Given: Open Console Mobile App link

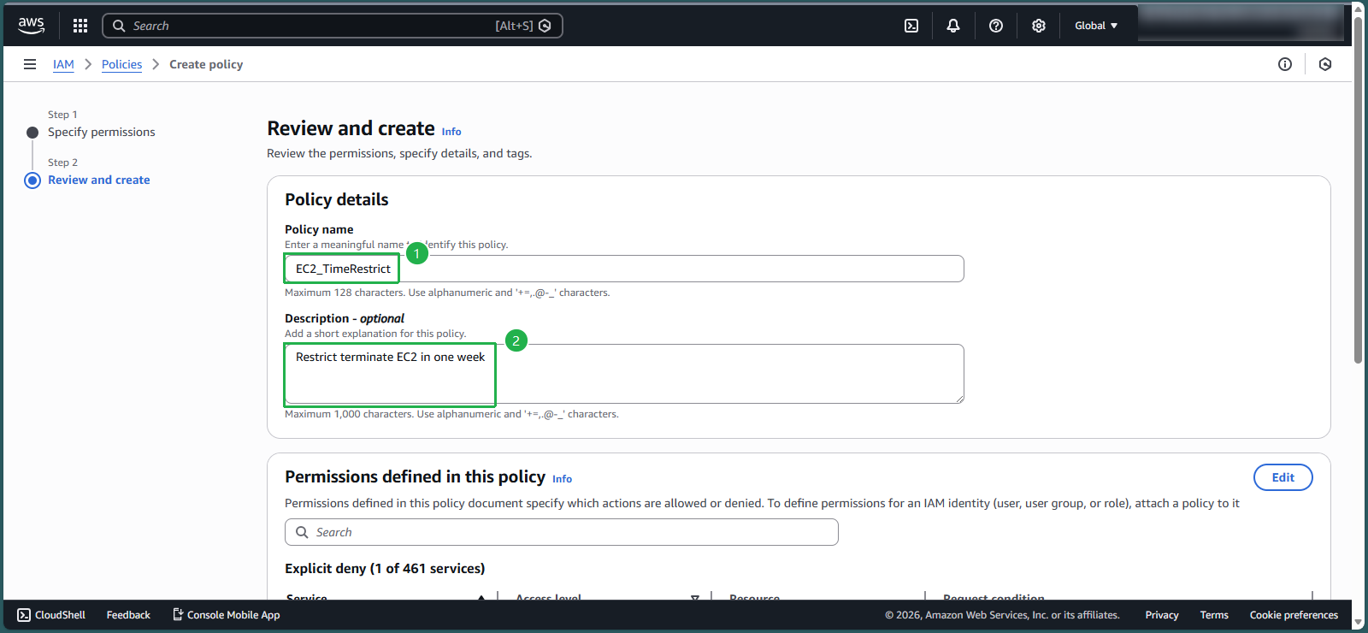Looking at the screenshot, I should pos(227,615).
